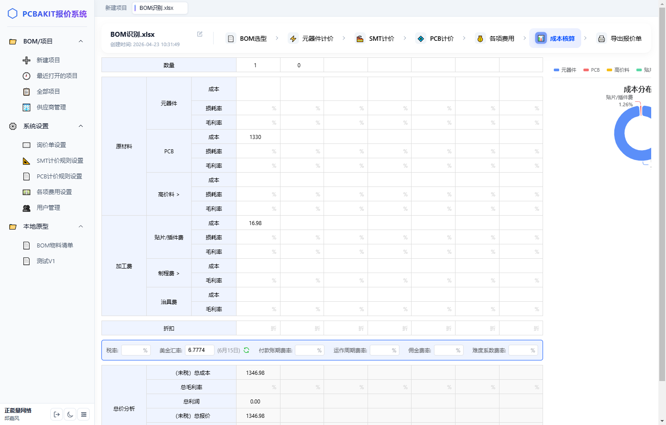Toggle 高价料 series in chart legend

[618, 70]
